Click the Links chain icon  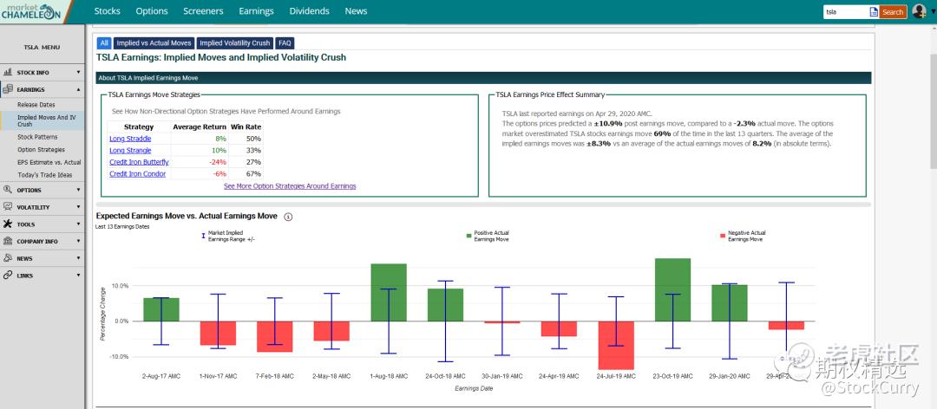point(8,276)
